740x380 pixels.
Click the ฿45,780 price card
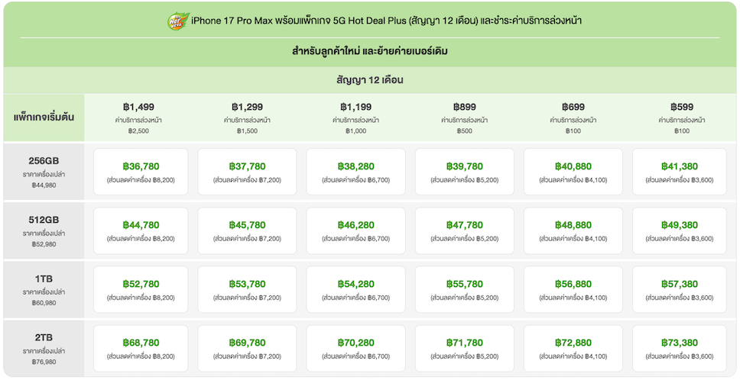coord(247,230)
